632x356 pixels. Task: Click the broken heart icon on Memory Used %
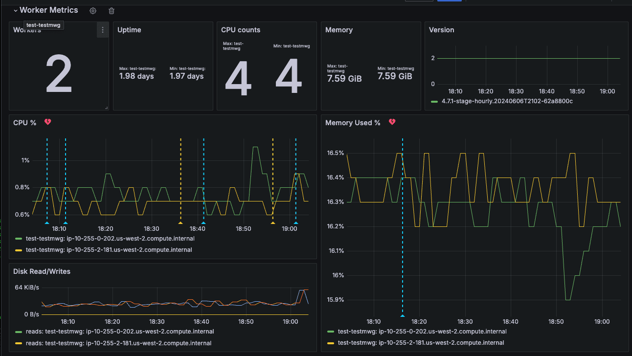[392, 122]
